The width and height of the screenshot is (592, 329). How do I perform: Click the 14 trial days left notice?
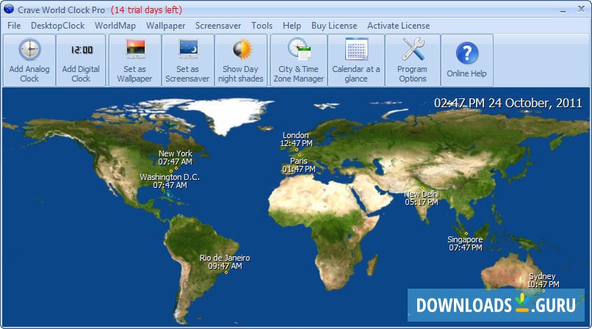146,10
